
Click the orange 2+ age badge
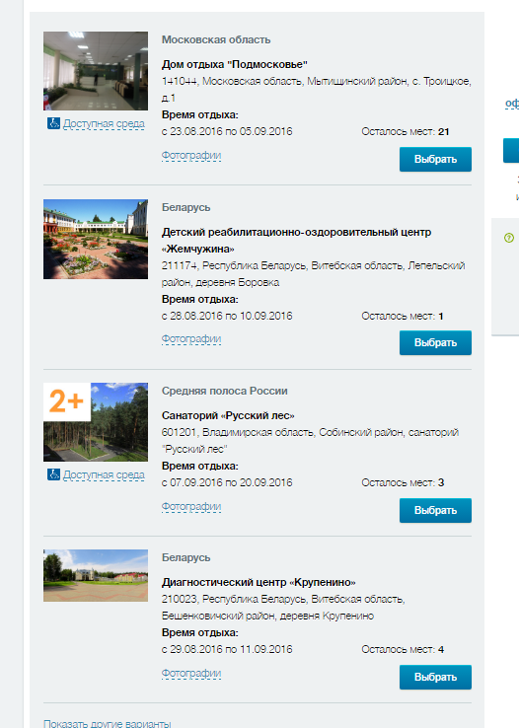(67, 401)
